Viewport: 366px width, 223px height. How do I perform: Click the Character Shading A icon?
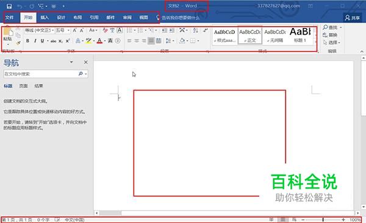point(110,41)
